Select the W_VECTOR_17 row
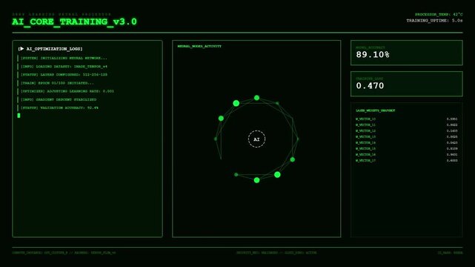 (x=407, y=160)
